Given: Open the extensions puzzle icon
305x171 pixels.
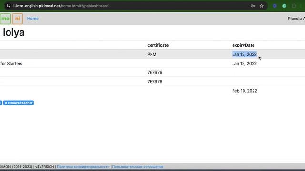Looking at the screenshot, I should 294,6.
